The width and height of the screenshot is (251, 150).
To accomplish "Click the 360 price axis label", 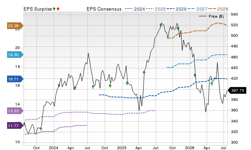I will point(234,110).
